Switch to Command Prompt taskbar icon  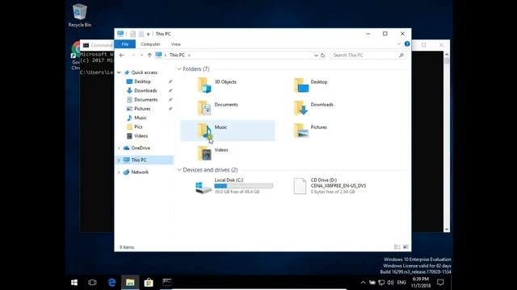point(167,283)
